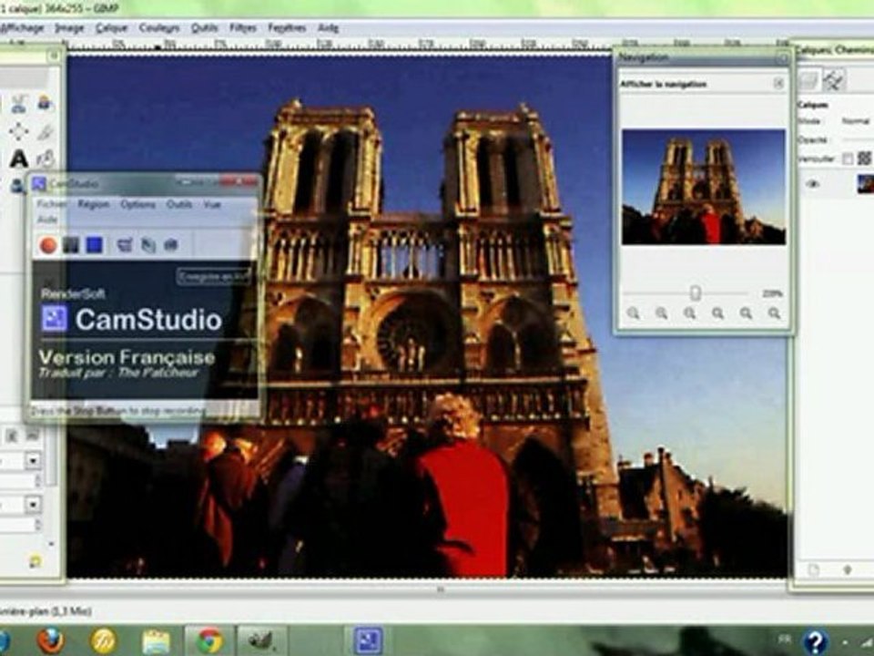874x656 pixels.
Task: Click the lower spin arrows in tool options
Action: (38, 525)
